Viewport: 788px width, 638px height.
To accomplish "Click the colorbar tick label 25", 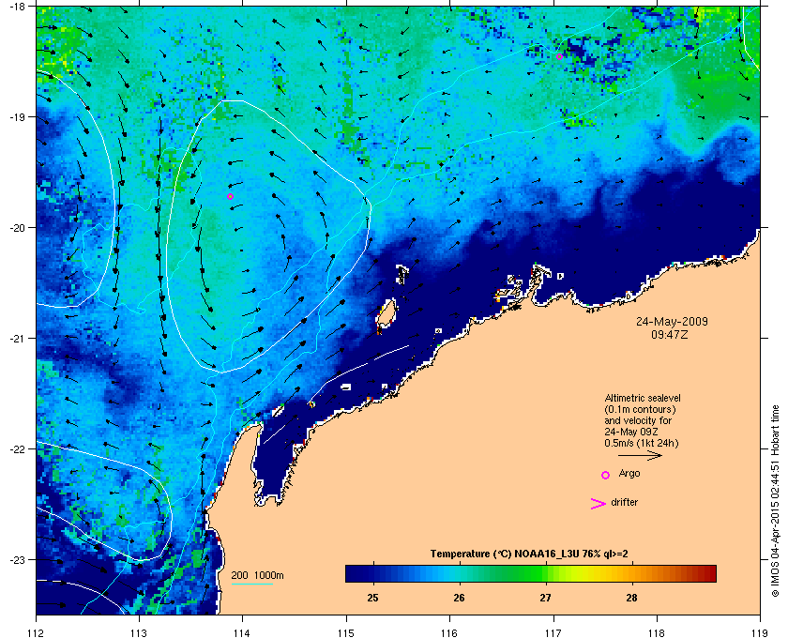I will 373,598.
